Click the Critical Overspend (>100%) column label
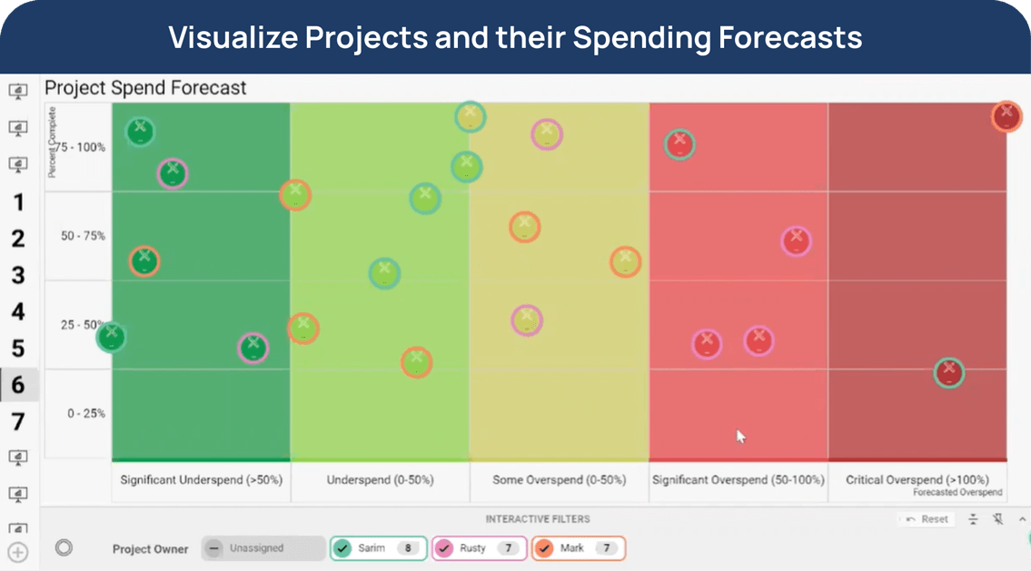This screenshot has width=1031, height=571. (x=917, y=479)
